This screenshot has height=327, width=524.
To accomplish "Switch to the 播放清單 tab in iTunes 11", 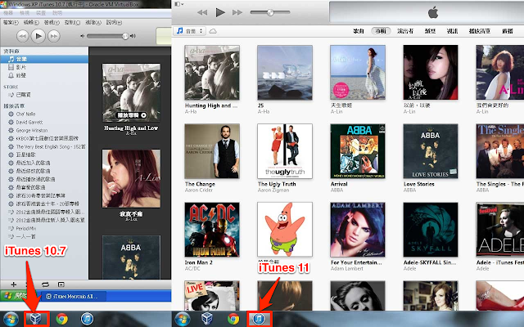I will click(x=480, y=31).
